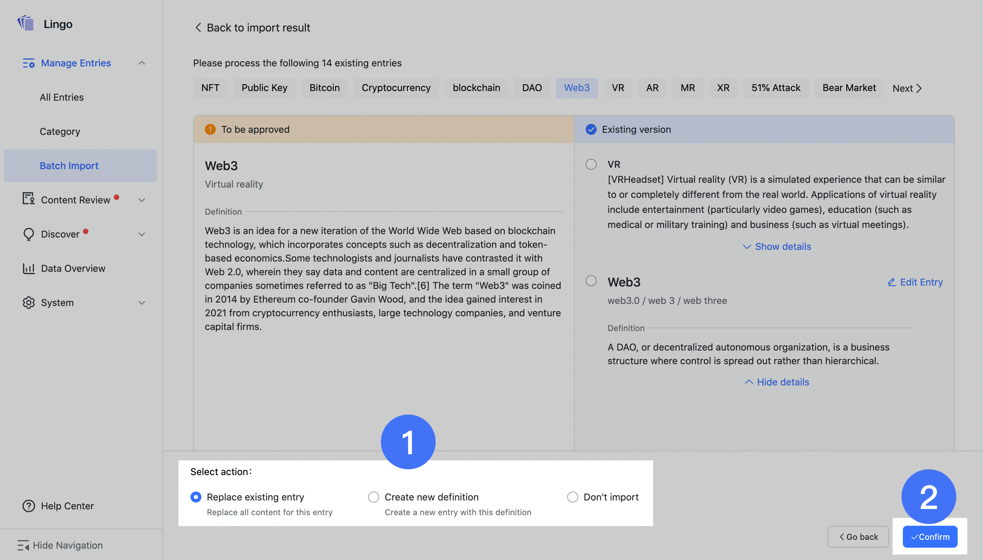Select the Batch Import menu item
983x560 pixels.
[x=80, y=166]
